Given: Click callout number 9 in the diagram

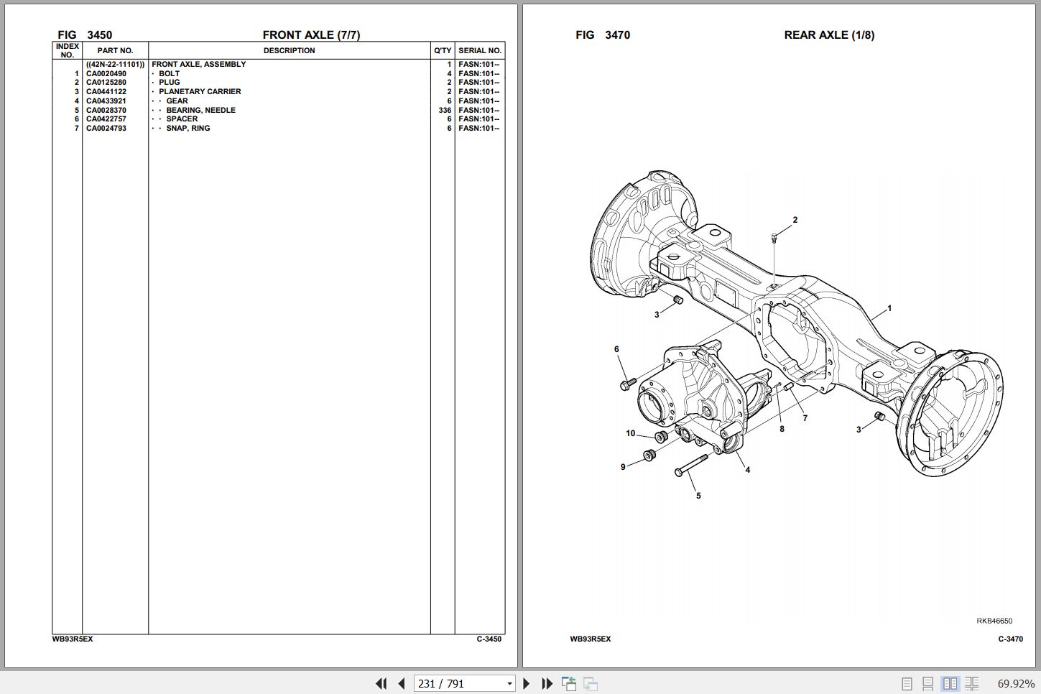Looking at the screenshot, I should click(623, 467).
